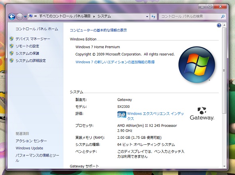The height and width of the screenshot is (175, 235).
Task: Open コントロール パネル ホーム link
Action: pos(37,29)
